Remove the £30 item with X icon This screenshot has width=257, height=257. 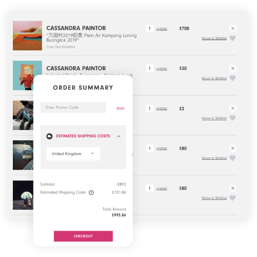(232, 68)
